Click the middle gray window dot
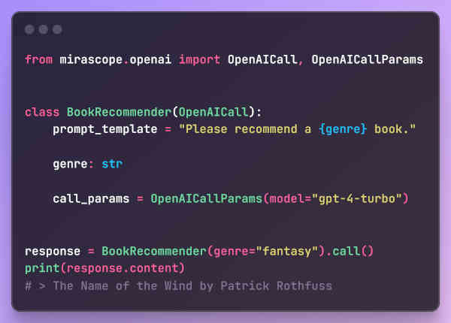The height and width of the screenshot is (323, 451). click(43, 29)
